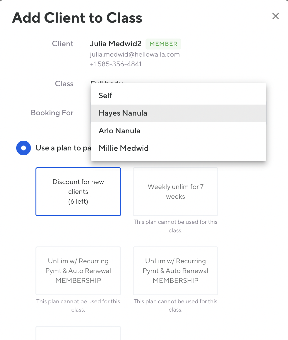Choose the right UnLim w/ Recurring membership card

pyautogui.click(x=175, y=271)
